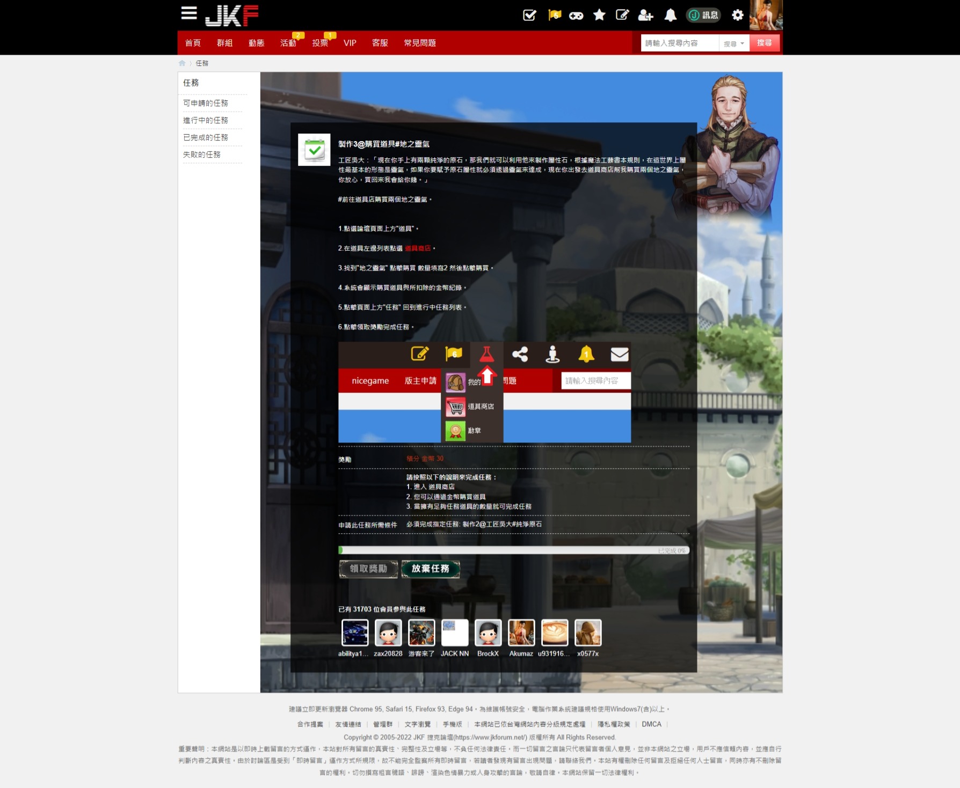Open JACK NN member avatar
Image resolution: width=960 pixels, height=788 pixels.
coord(455,633)
